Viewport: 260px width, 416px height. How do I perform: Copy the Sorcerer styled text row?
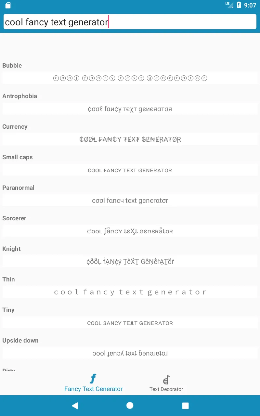click(130, 231)
